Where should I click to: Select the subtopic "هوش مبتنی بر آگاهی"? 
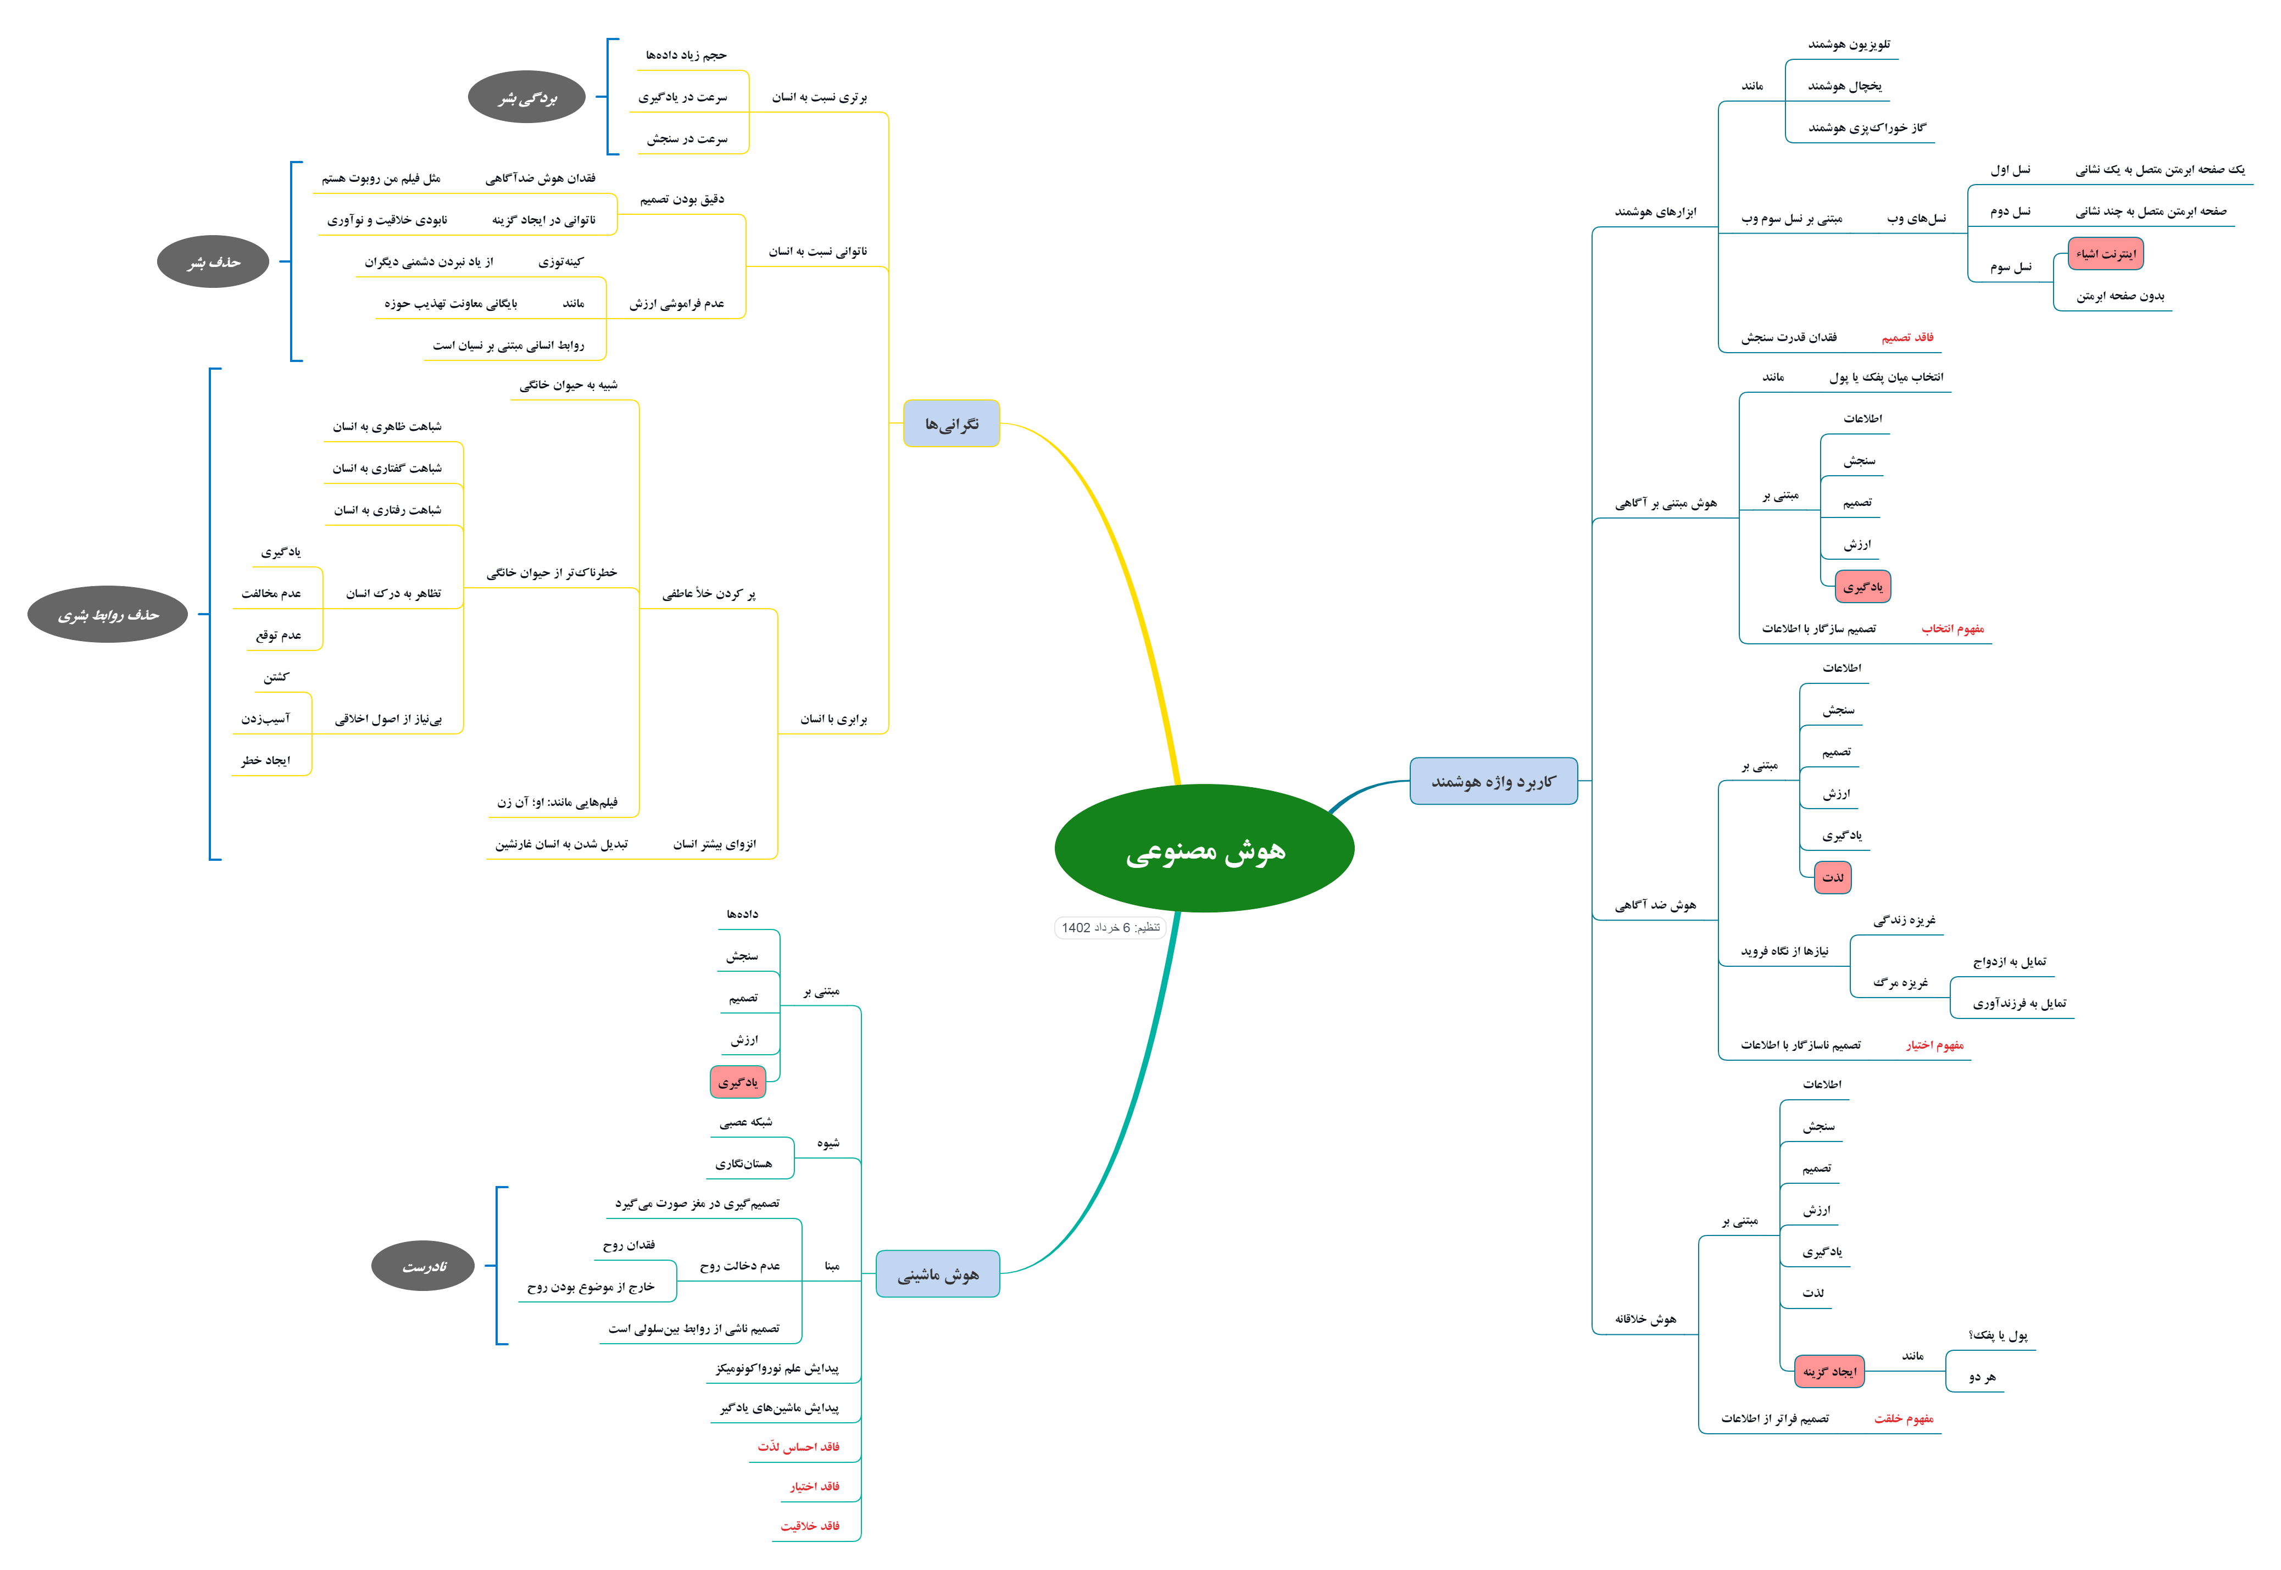pos(1665,504)
